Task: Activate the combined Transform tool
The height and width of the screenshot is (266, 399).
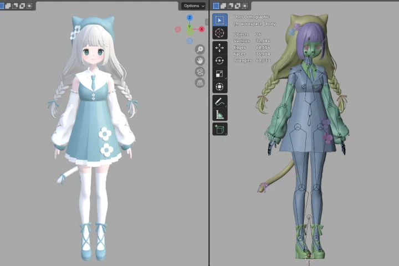Action: [x=219, y=86]
